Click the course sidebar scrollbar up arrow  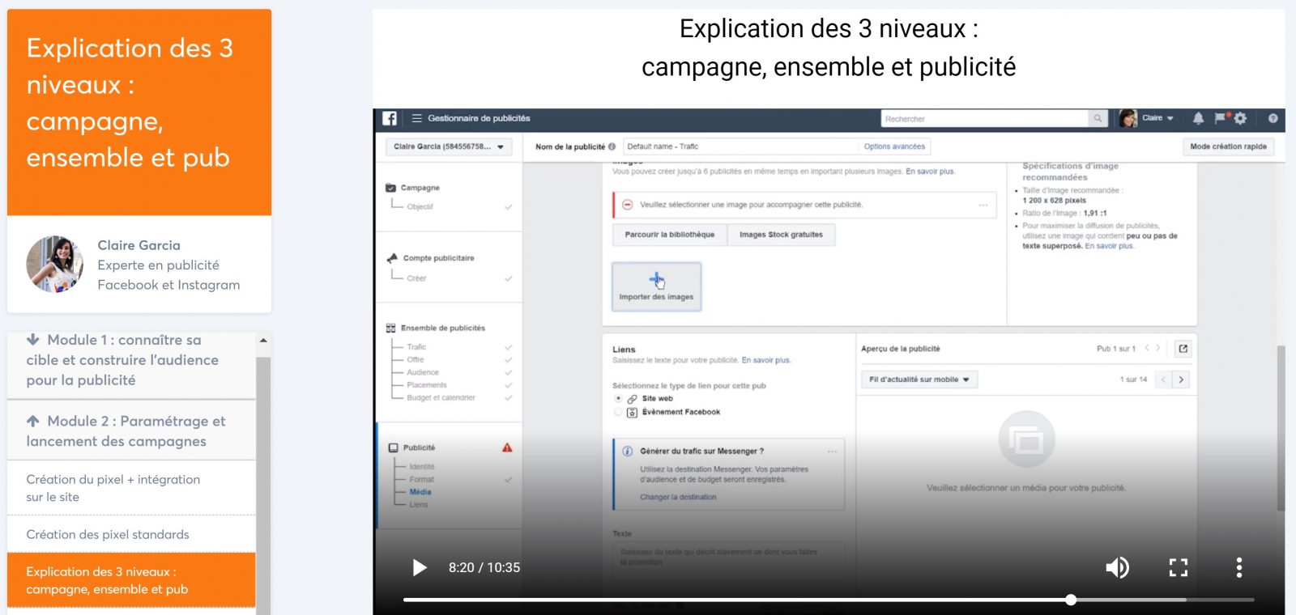click(263, 341)
